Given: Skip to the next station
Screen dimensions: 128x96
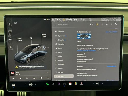Looking at the screenshot, I should coord(27,78).
